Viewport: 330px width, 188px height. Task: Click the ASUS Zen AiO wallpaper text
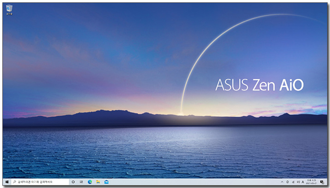pyautogui.click(x=259, y=85)
